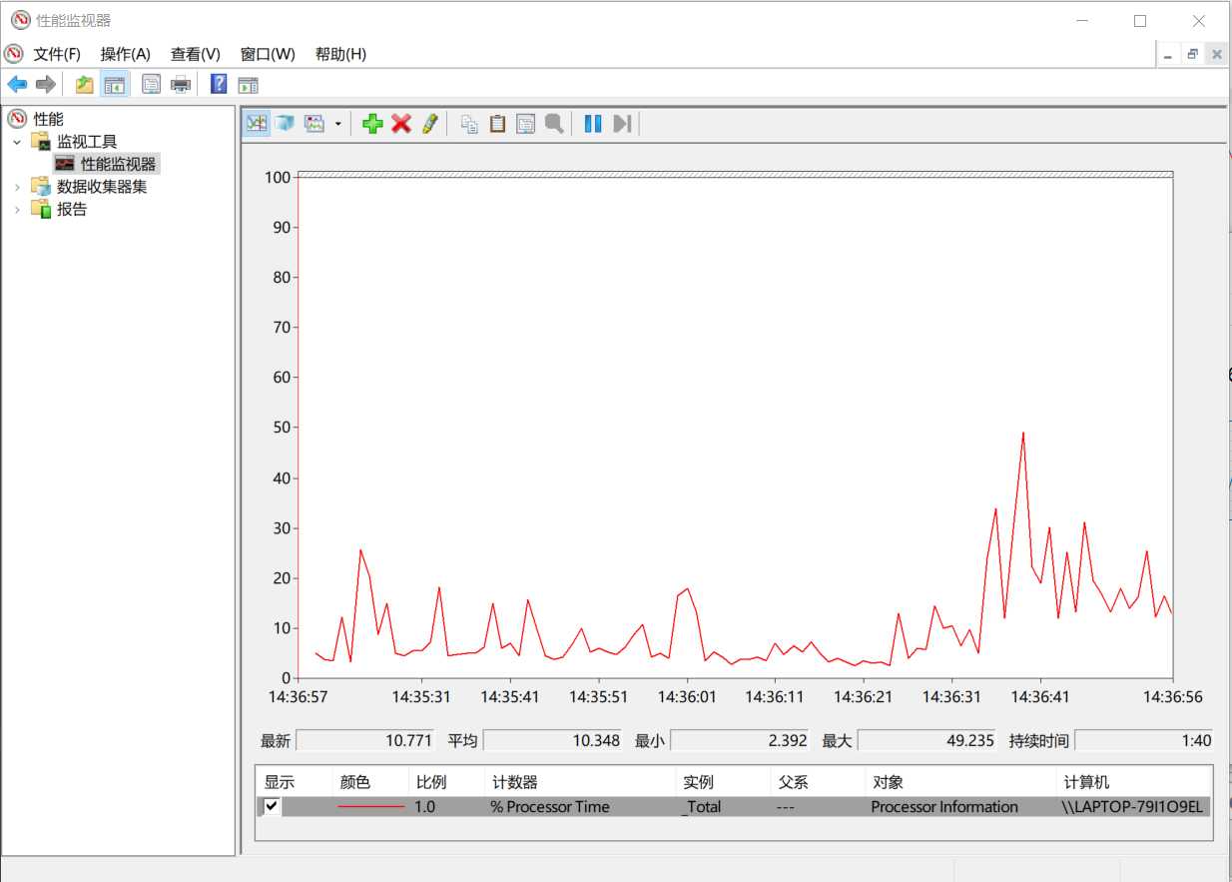Open the 窗口(W) menu
Viewport: 1232px width, 882px height.
coord(268,54)
